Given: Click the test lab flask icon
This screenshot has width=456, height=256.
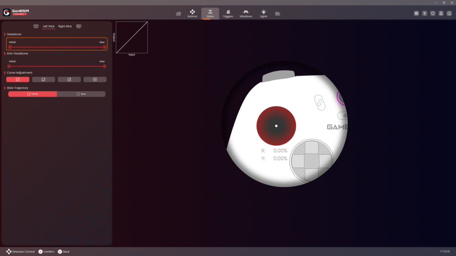Looking at the screenshot, I should (x=441, y=13).
